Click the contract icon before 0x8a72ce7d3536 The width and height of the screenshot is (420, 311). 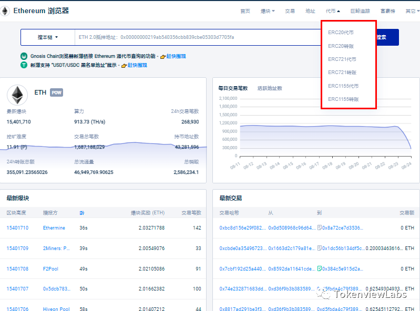pos(319,227)
